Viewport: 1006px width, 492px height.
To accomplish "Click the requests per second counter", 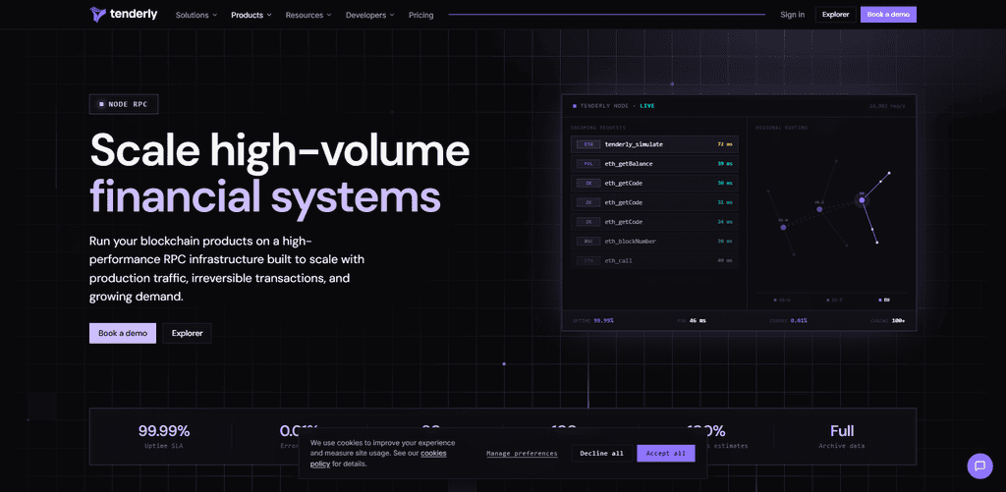I will click(x=887, y=106).
